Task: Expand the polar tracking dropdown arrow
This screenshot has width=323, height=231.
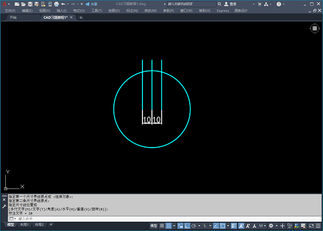Action: pos(199,226)
